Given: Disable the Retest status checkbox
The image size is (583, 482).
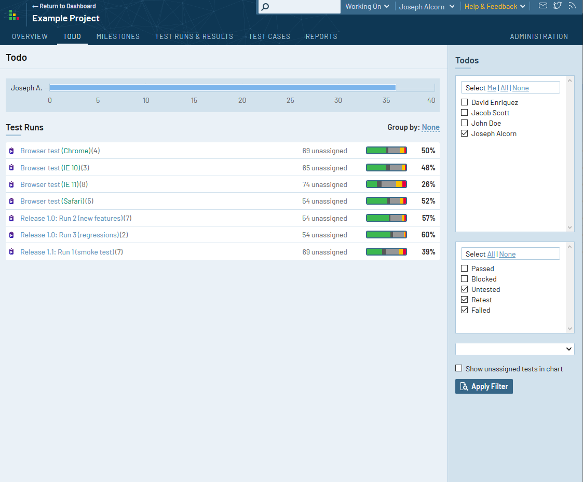Looking at the screenshot, I should coord(465,299).
